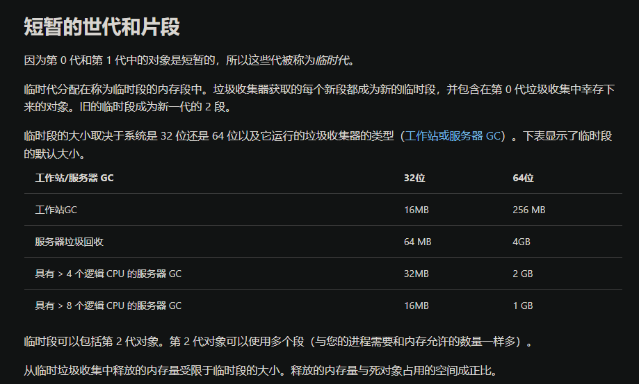Viewport: 639px width, 384px height.
Task: Click the 16MB value in 工作站GC row
Action: (x=416, y=210)
